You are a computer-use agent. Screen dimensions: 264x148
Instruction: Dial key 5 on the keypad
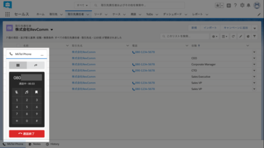pyautogui.click(x=27, y=107)
